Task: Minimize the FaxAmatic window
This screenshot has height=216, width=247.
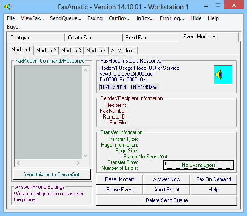Action: (206, 6)
